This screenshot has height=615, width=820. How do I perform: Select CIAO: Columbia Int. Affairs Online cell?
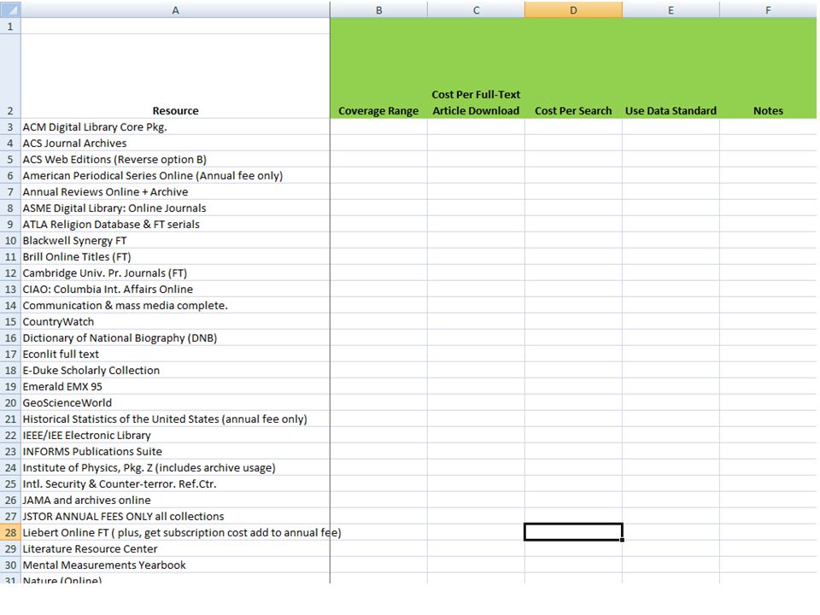click(x=175, y=290)
